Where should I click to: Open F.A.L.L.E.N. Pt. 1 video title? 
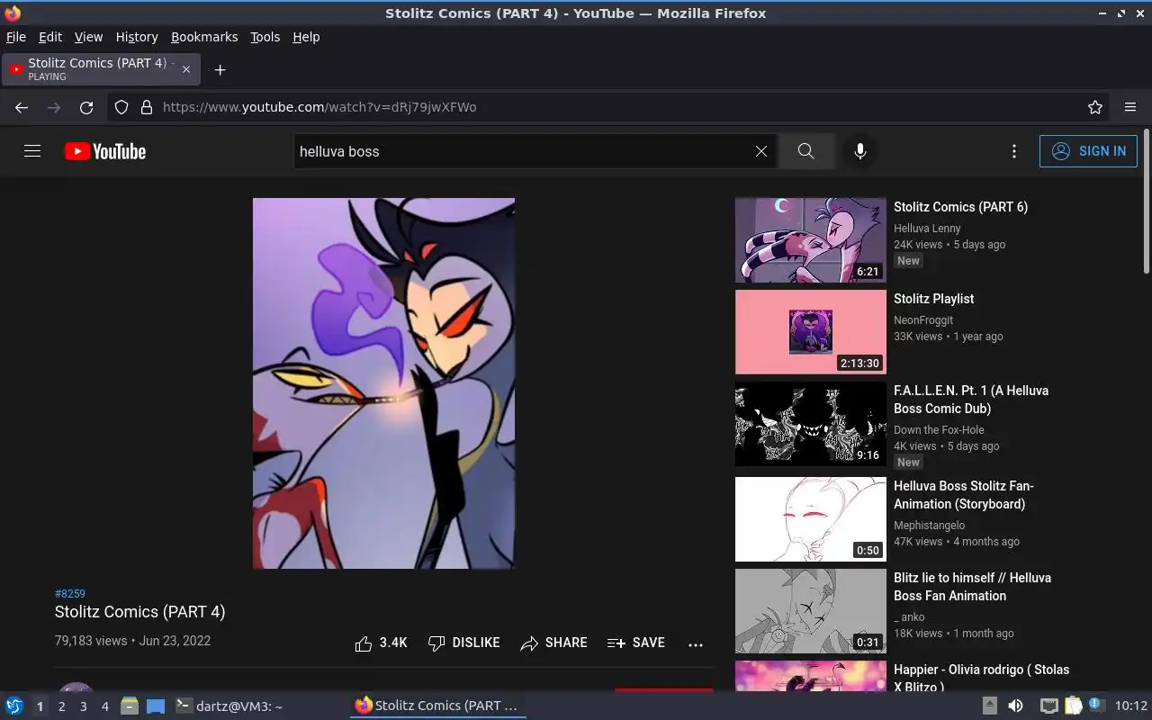pos(971,400)
